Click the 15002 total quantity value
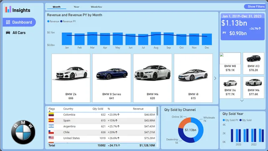This screenshot has height=151, width=268. 101,146
